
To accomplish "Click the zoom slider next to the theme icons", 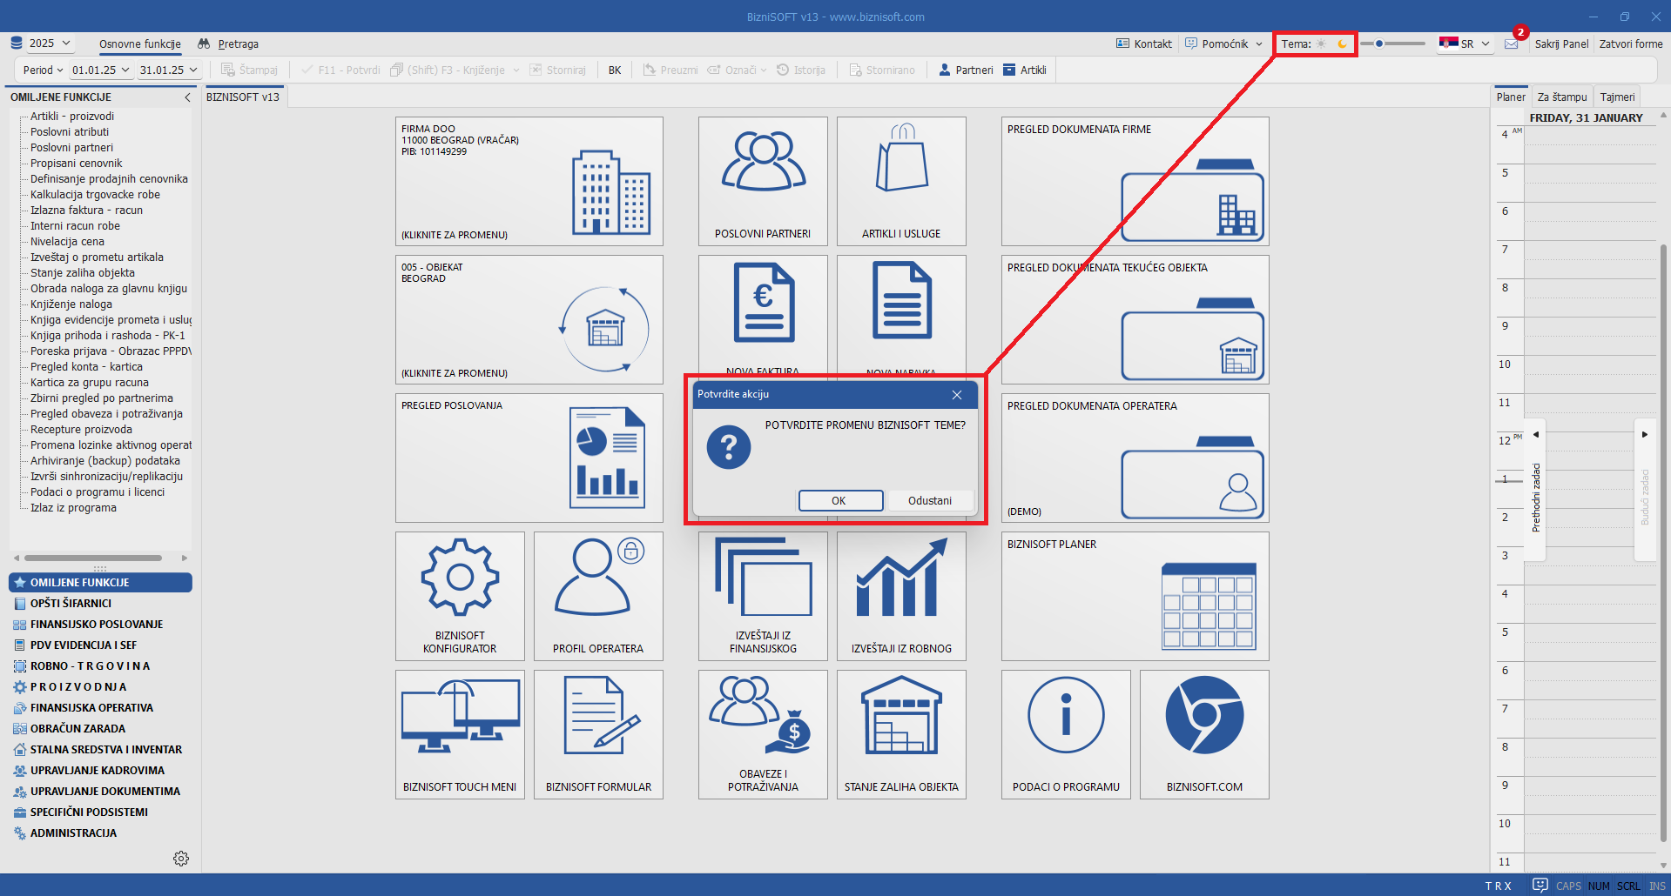I will click(x=1393, y=43).
